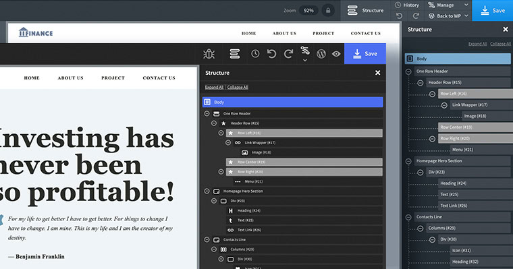Close the rear Structure panel with its X

(506, 30)
